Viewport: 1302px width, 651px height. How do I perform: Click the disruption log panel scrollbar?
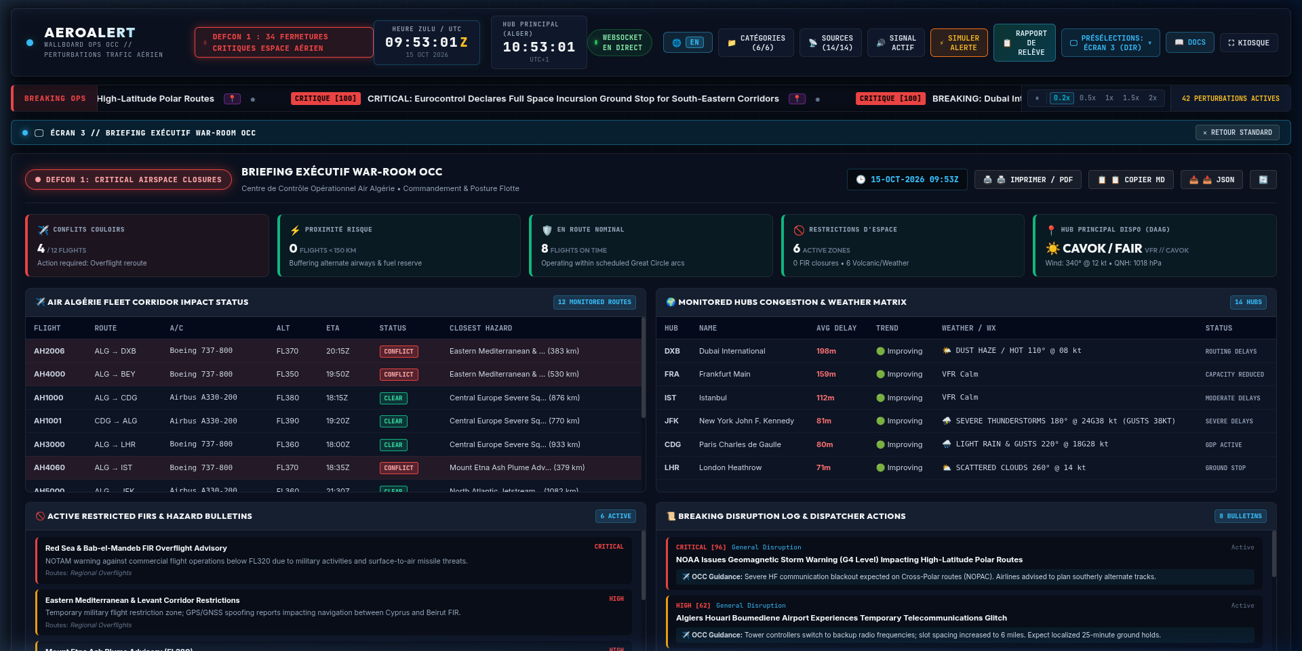1274,553
